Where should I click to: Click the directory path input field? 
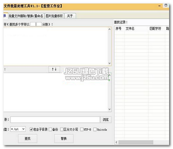point(55,119)
